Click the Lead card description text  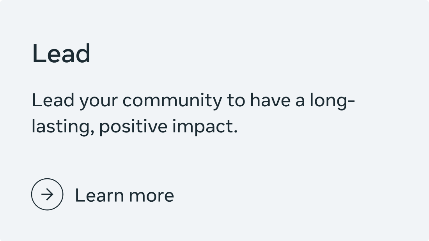(x=193, y=113)
